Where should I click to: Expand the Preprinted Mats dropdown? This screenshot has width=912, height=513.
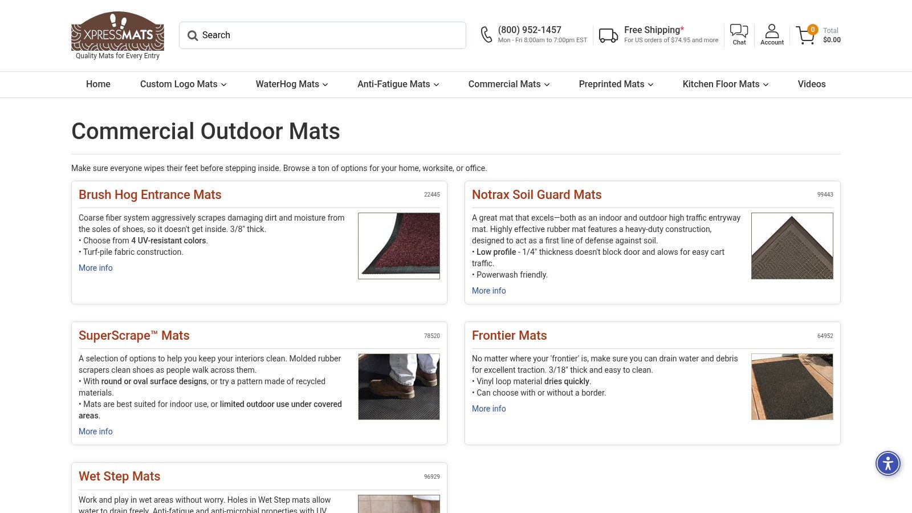(616, 84)
